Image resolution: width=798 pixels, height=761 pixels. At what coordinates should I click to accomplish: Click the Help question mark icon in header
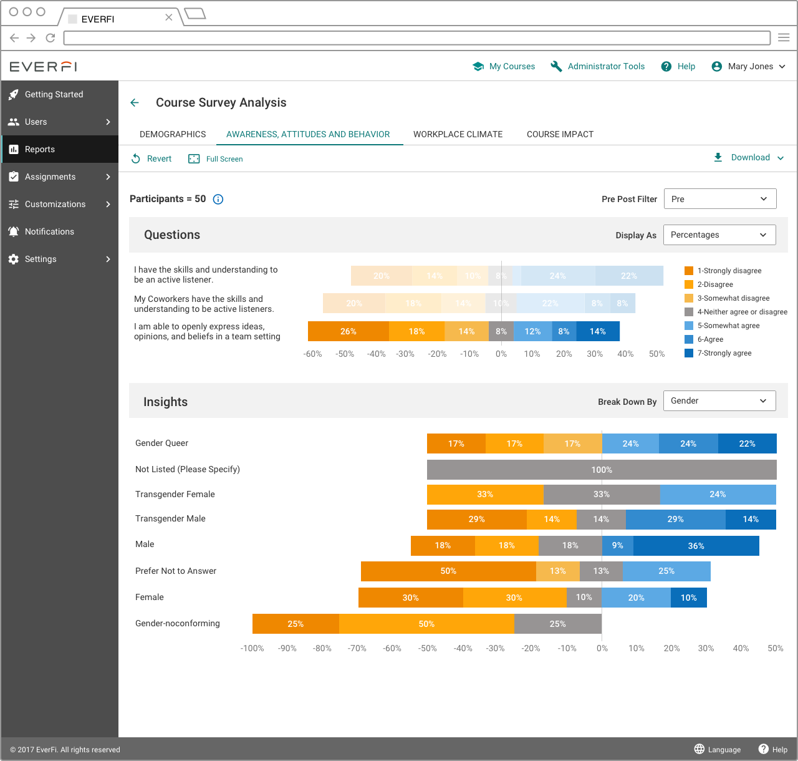(666, 66)
